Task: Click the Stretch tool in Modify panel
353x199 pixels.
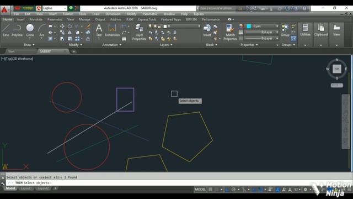Action: pos(62,39)
